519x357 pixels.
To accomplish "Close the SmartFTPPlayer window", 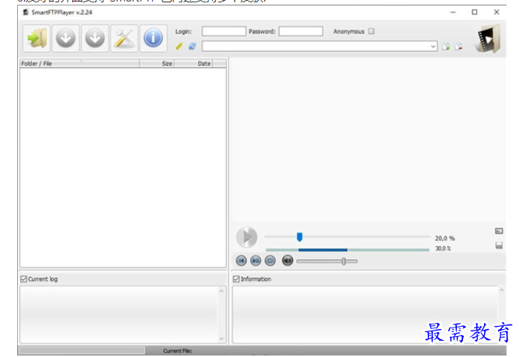I will point(496,12).
